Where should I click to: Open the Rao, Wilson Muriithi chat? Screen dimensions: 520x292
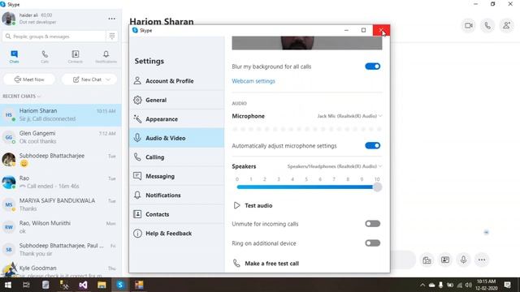(x=61, y=227)
